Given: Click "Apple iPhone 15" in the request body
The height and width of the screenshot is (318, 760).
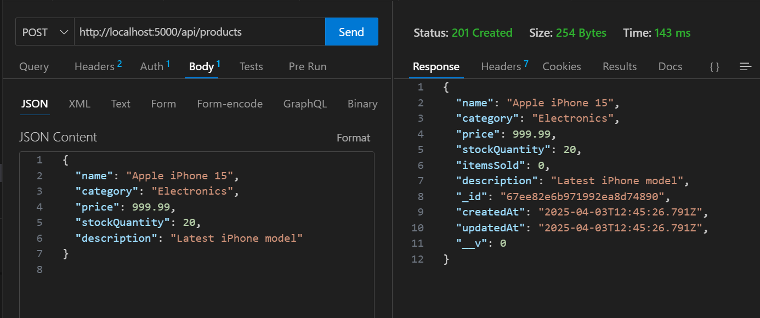Looking at the screenshot, I should [180, 176].
